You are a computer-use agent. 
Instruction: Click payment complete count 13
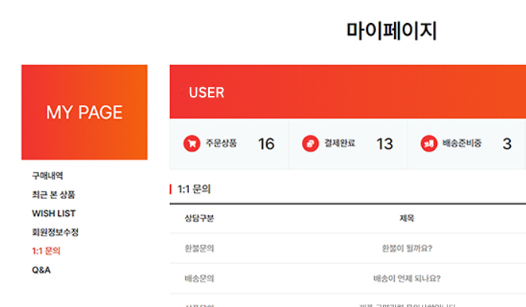pos(385,144)
